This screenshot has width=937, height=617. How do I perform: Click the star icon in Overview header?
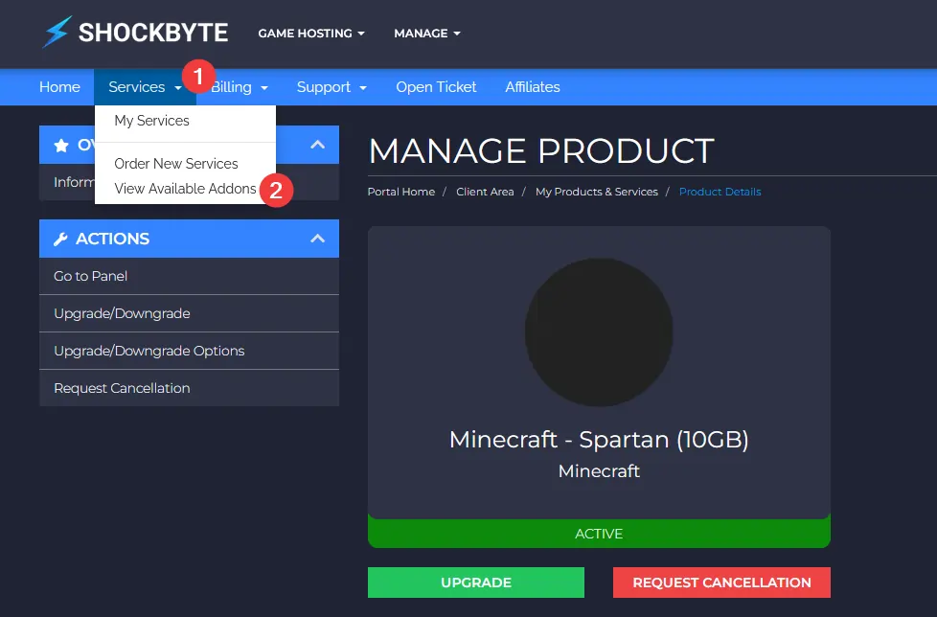tap(61, 146)
